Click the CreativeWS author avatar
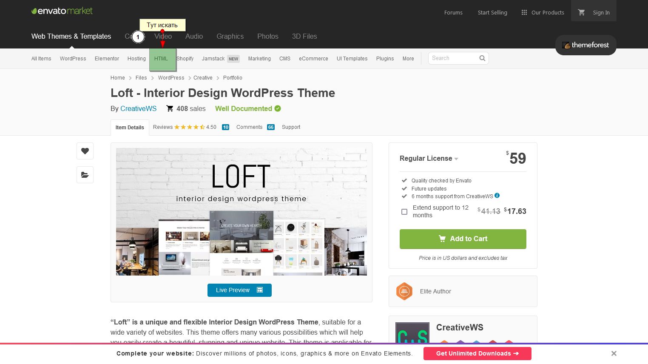The height and width of the screenshot is (364, 648). 412,333
